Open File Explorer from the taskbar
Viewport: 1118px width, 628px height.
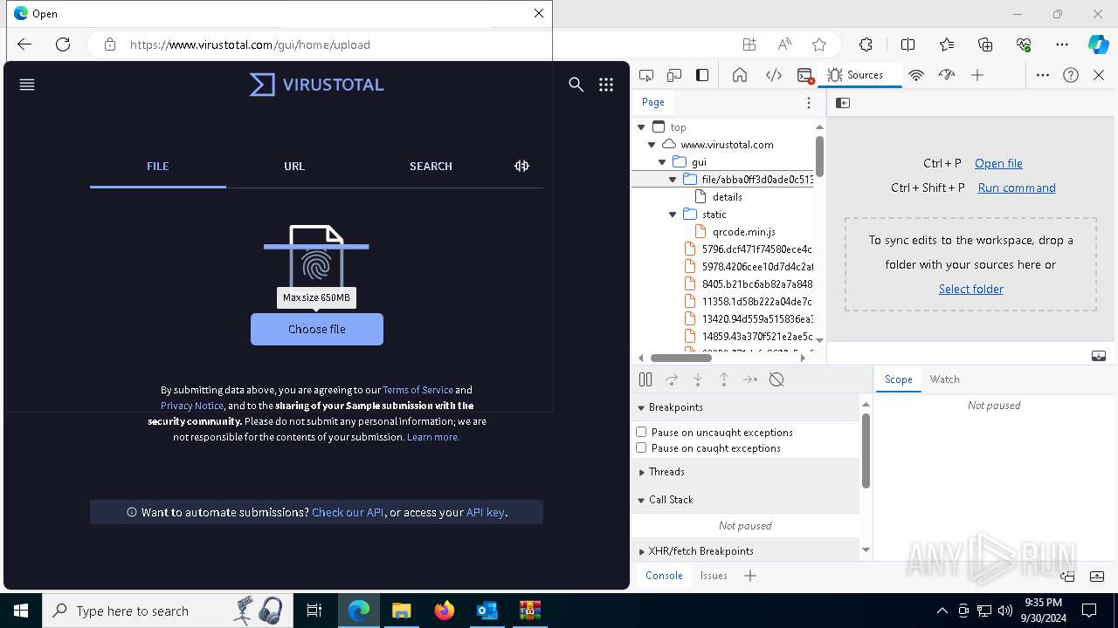pyautogui.click(x=401, y=611)
